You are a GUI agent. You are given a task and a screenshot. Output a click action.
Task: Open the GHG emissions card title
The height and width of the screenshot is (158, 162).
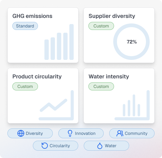click(32, 16)
